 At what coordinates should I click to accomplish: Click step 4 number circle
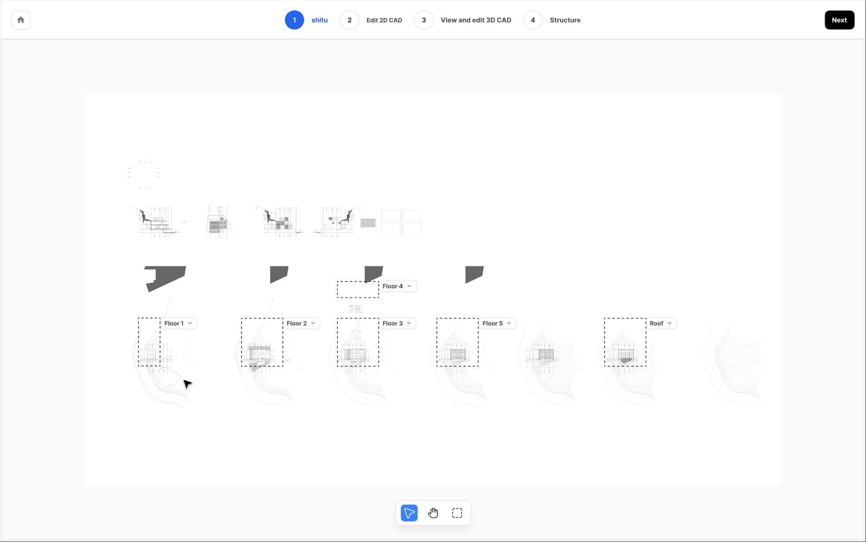click(x=533, y=20)
